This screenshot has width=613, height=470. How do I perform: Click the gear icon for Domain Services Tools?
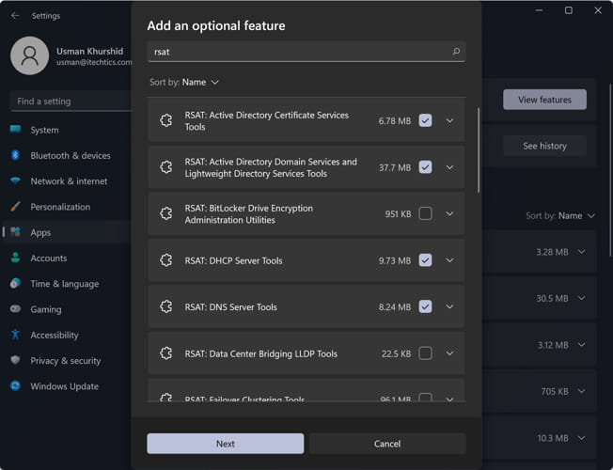pyautogui.click(x=166, y=167)
